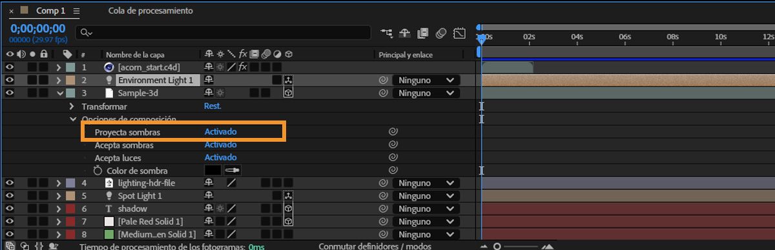775x250 pixels.
Task: Toggle the 3D layer switch on Pale Red Solid 1
Action: 288,222
